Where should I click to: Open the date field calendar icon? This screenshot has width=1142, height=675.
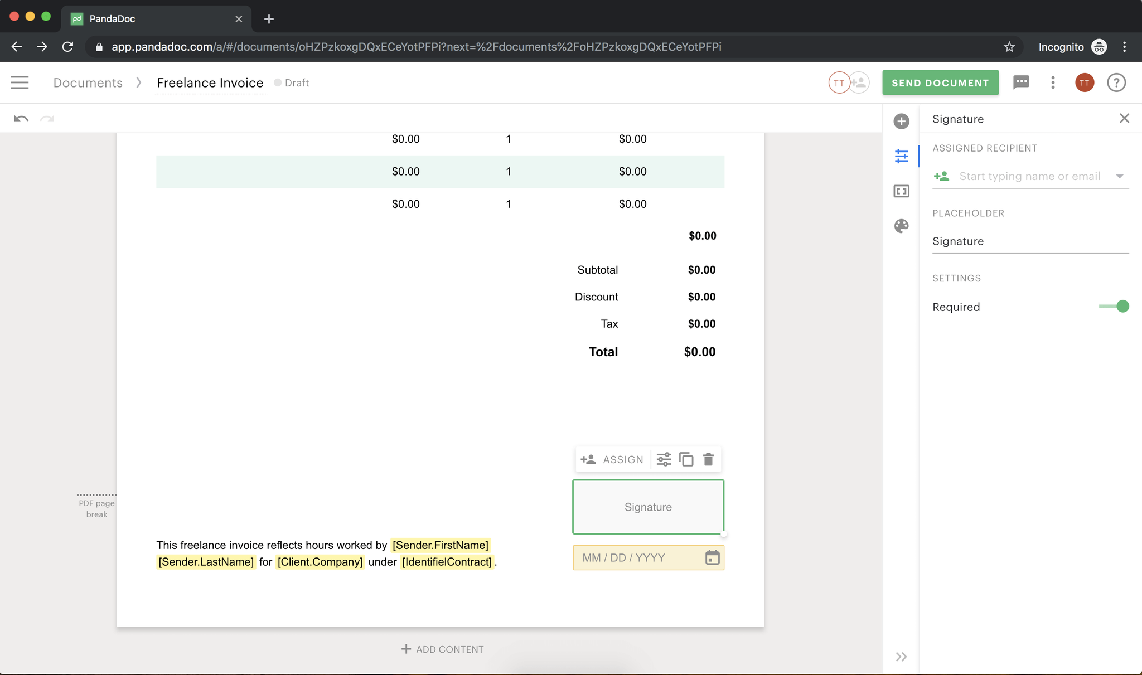coord(712,557)
